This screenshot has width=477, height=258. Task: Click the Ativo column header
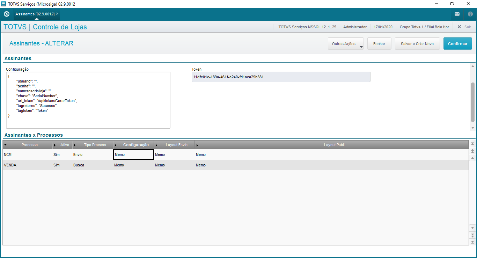pyautogui.click(x=63, y=145)
